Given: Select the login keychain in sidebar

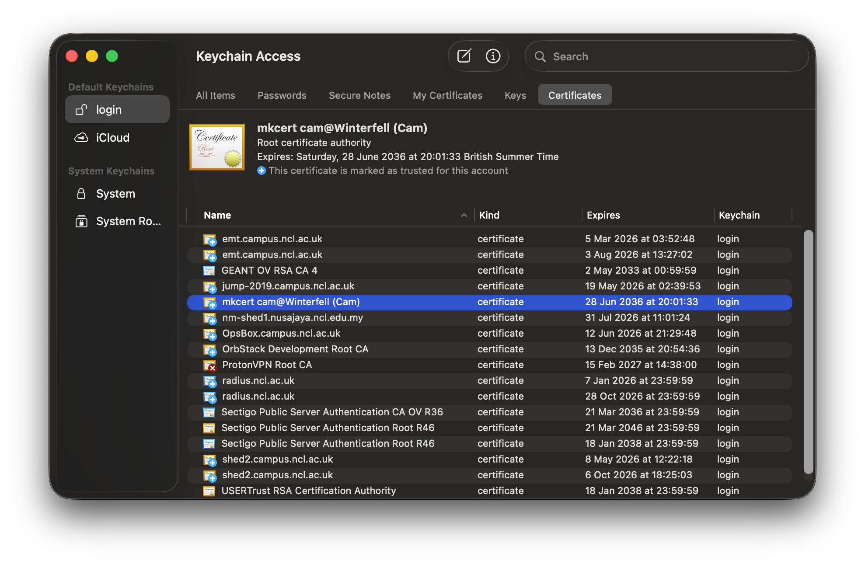Looking at the screenshot, I should [x=117, y=110].
